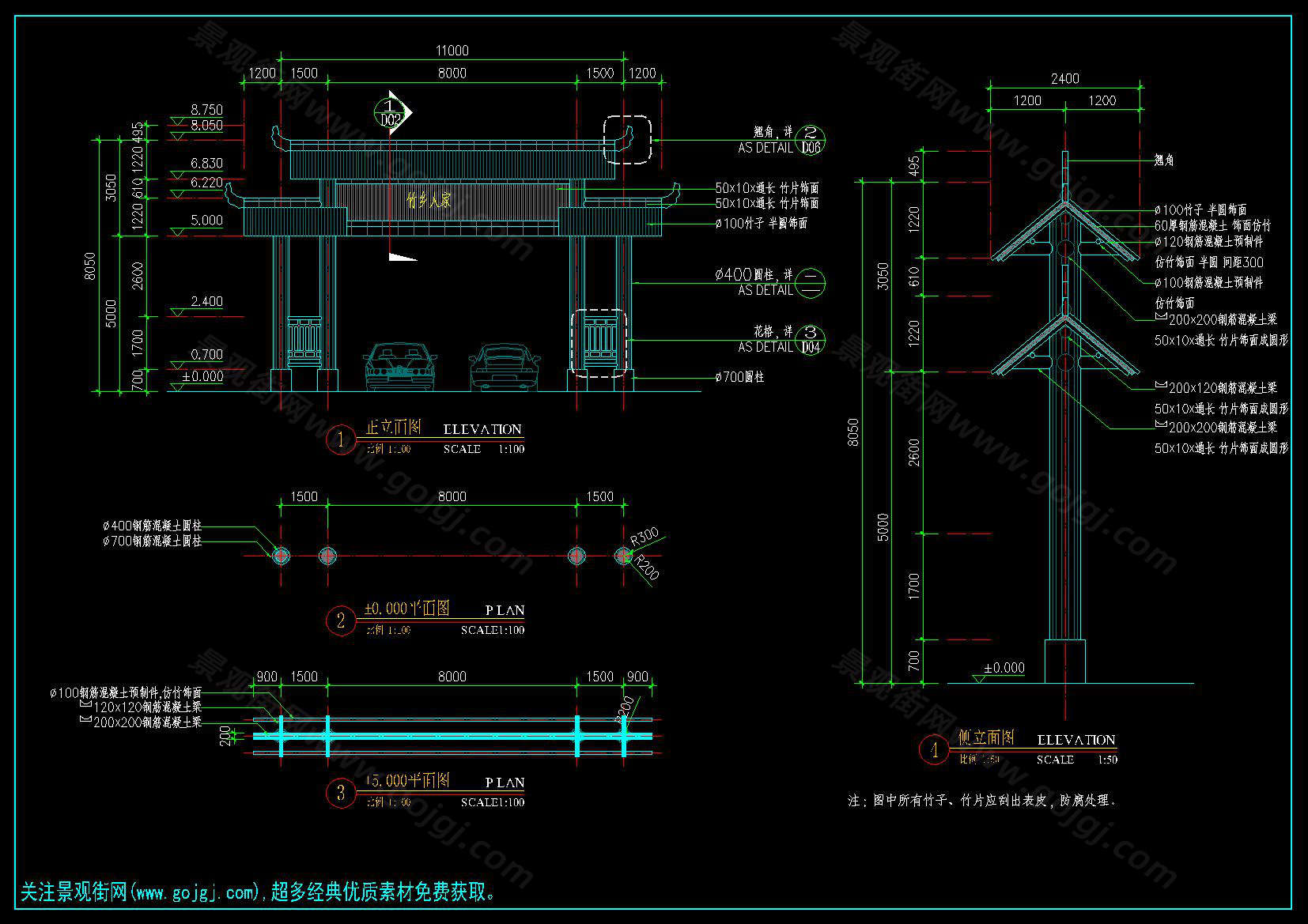Click the red circle numbered 2 beside ±0.000平面图
Viewport: 1308px width, 924px height.
tap(341, 620)
